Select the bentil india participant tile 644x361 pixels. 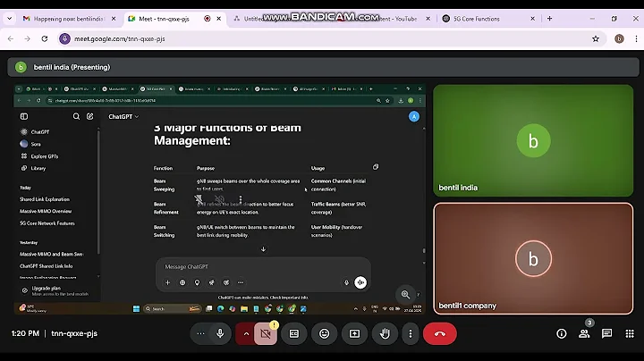tap(533, 140)
